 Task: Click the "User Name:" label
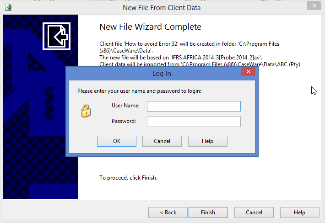125,106
